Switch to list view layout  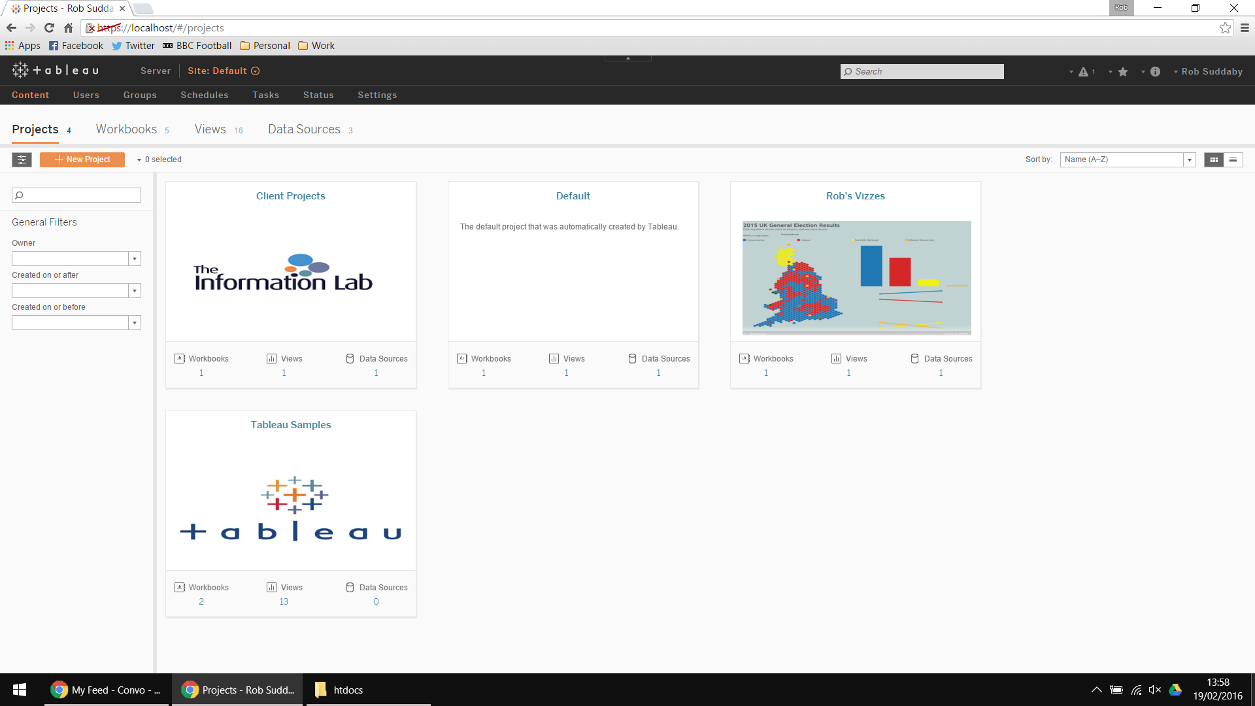click(x=1233, y=160)
